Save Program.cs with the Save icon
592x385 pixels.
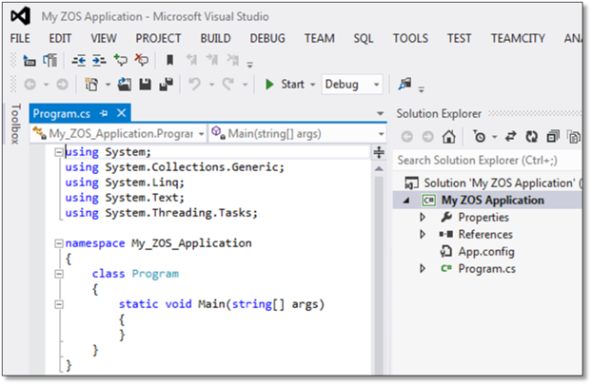click(146, 85)
